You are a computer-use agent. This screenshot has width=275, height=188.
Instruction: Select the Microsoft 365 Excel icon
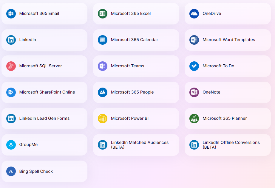[102, 13]
